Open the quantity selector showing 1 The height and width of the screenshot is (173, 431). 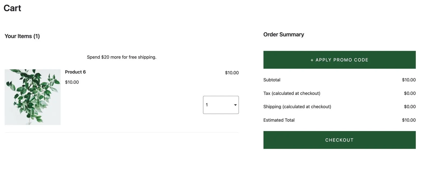(x=221, y=105)
